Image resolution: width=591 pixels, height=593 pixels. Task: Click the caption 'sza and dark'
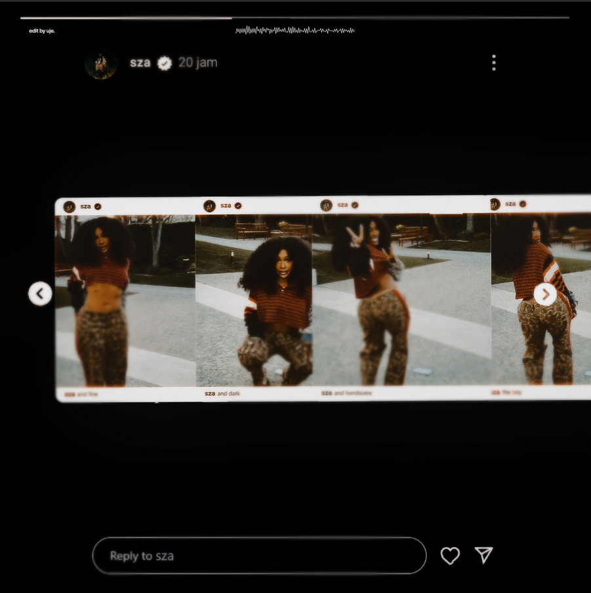pos(222,393)
